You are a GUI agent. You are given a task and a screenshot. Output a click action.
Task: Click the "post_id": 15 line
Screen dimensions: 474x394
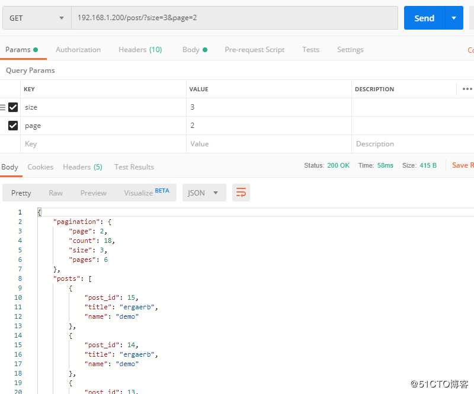(x=111, y=297)
